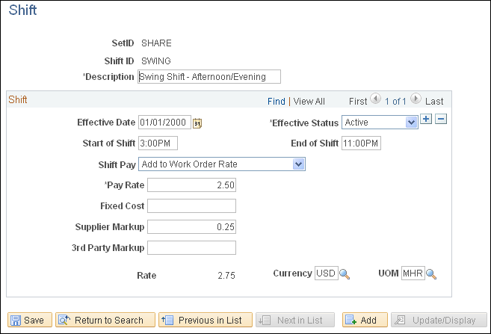Look up Currency with magnifier icon
491x334 pixels.
[345, 274]
